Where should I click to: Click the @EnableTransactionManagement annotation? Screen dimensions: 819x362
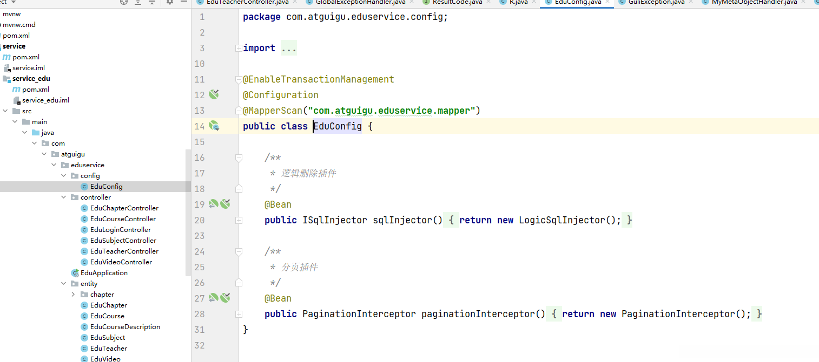319,79
